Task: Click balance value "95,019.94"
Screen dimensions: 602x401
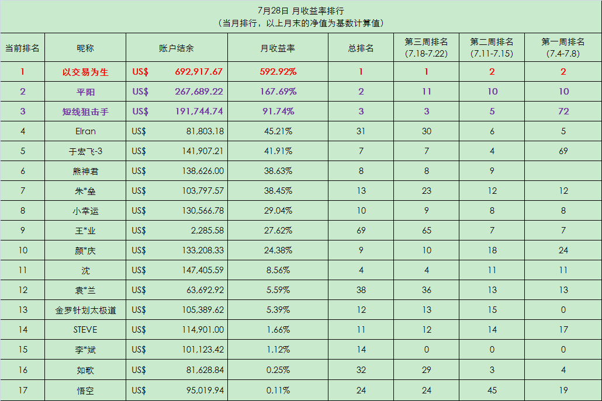Action: click(x=205, y=390)
